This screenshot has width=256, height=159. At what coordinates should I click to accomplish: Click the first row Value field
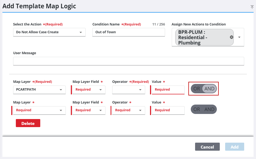tap(167, 90)
